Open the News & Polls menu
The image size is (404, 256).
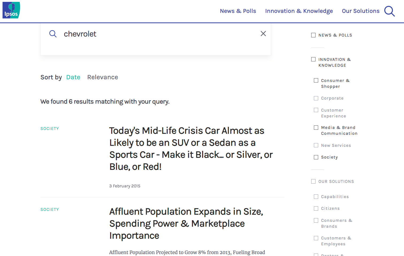pos(238,11)
